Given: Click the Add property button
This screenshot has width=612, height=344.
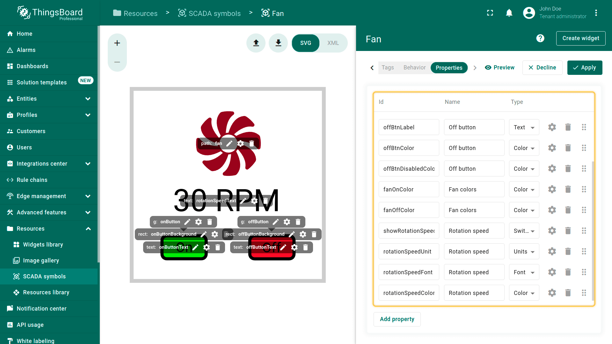Looking at the screenshot, I should coord(397,319).
